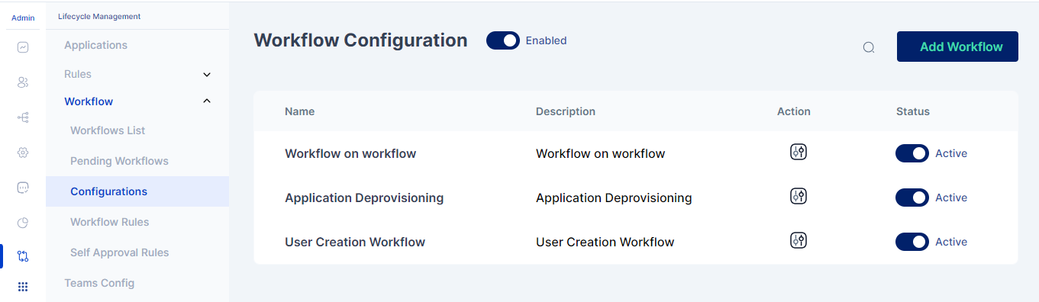Open the Self Approval Rules link
Viewport: 1039px width, 302px height.
tap(120, 252)
